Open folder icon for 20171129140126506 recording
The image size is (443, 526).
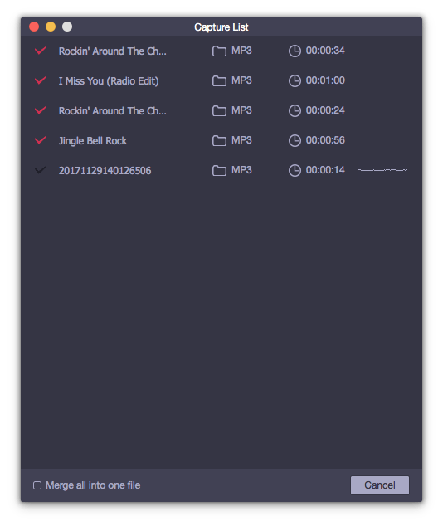tap(219, 170)
